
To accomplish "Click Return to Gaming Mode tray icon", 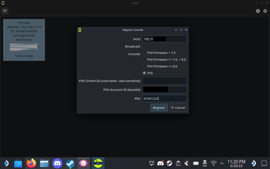I will pos(253,163).
